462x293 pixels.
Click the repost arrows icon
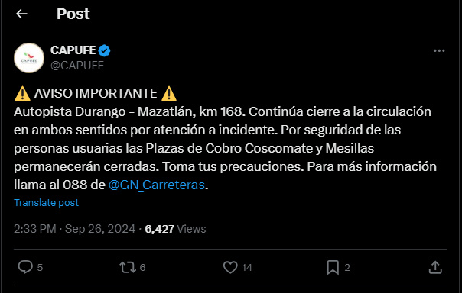click(x=128, y=267)
